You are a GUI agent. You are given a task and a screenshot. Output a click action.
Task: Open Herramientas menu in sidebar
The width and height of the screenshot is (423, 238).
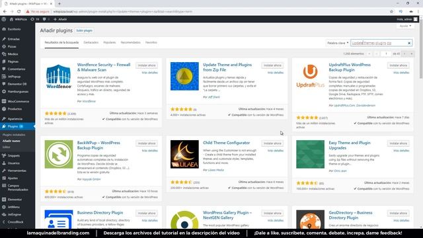17,171
